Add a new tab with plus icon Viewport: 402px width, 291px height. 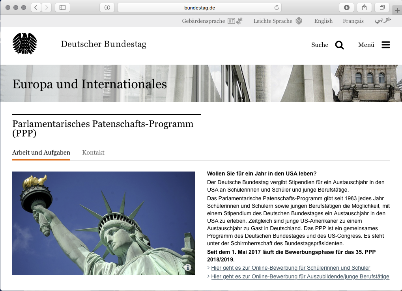click(x=397, y=11)
